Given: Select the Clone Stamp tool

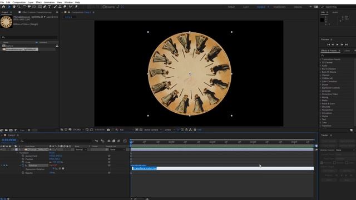Looking at the screenshot, I should (60, 7).
